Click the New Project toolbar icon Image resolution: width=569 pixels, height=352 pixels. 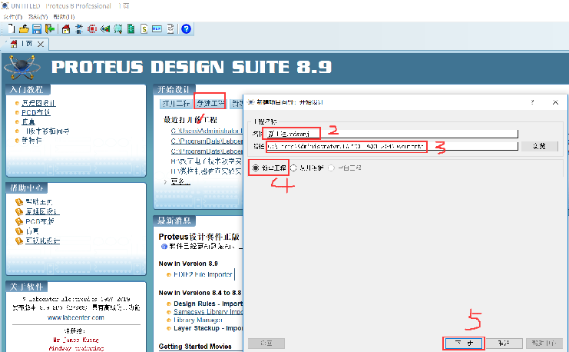(11, 28)
